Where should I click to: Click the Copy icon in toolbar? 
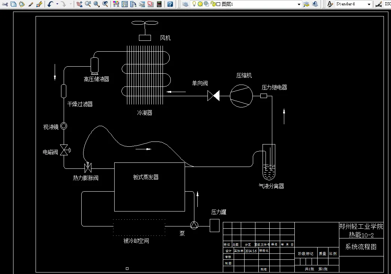13,4
